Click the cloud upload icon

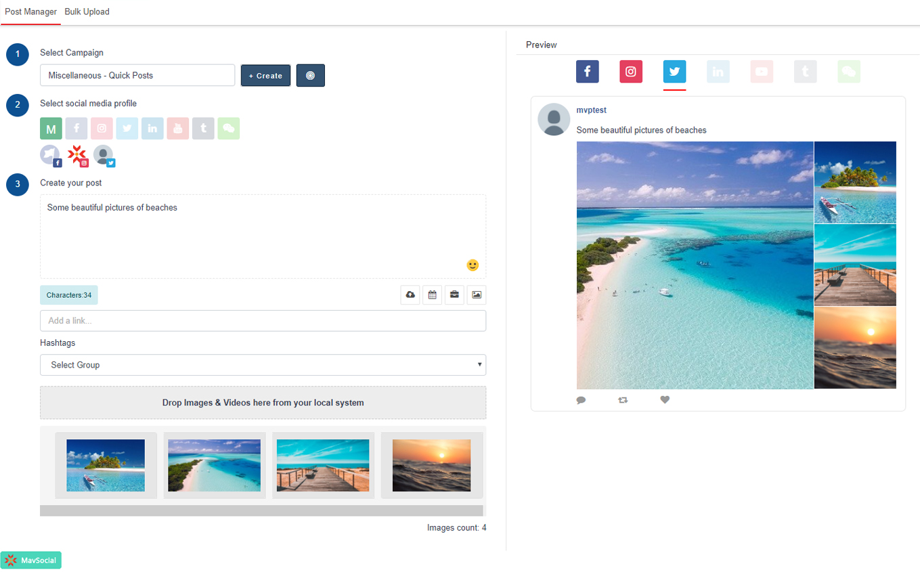point(410,295)
